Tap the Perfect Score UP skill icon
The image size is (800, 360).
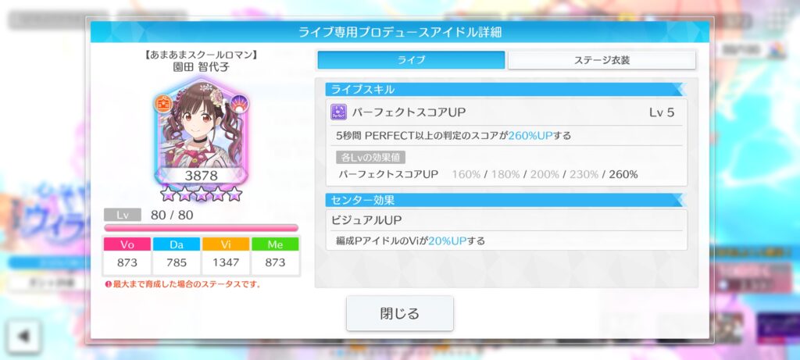tap(339, 112)
